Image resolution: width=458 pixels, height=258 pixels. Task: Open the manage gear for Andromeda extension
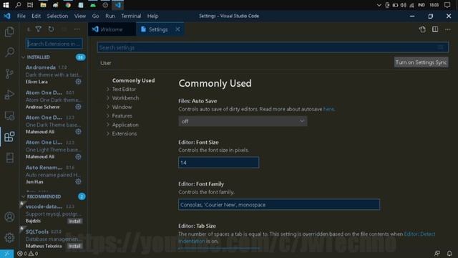78,82
